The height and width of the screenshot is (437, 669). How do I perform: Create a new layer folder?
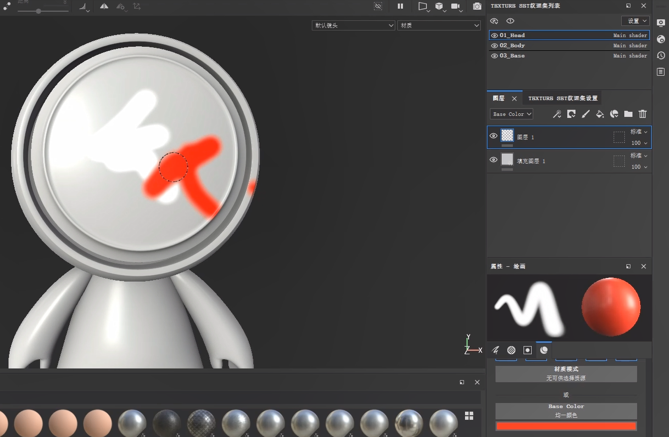[x=628, y=114]
